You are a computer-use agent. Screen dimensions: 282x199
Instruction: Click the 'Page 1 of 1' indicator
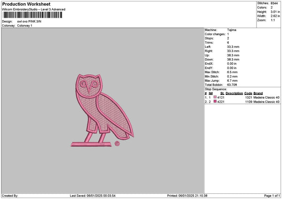[x=272, y=196]
